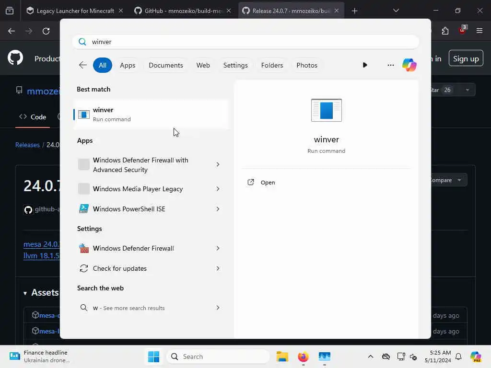
Task: Open the Windows Start button
Action: [153, 356]
